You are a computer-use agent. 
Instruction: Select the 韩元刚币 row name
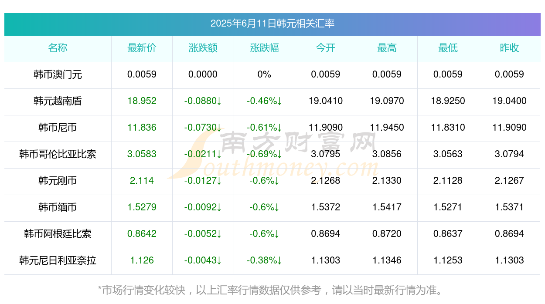(x=58, y=181)
